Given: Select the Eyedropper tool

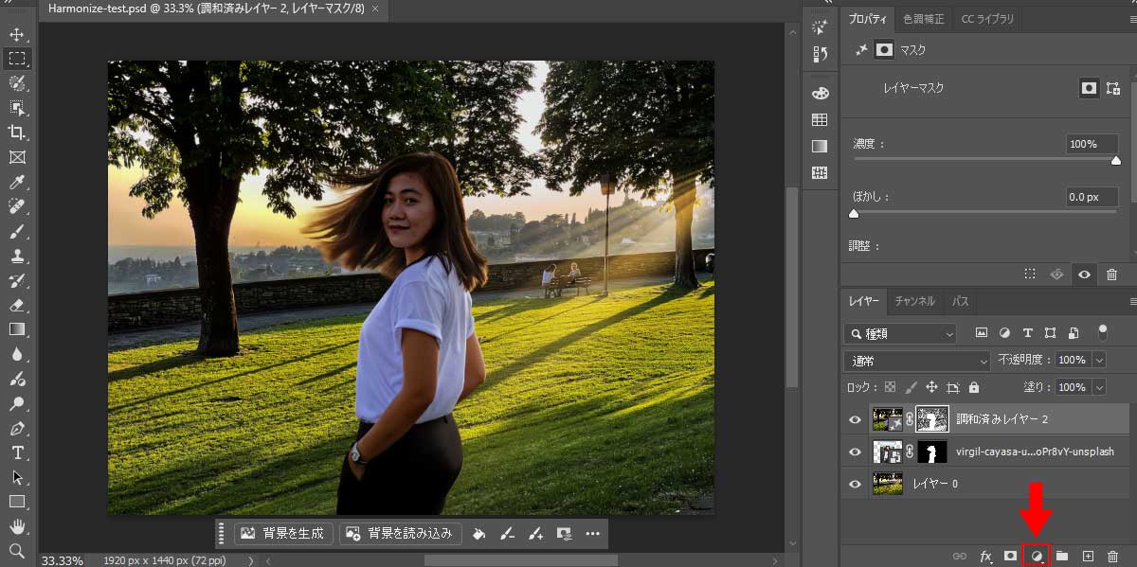Looking at the screenshot, I should coord(17,182).
